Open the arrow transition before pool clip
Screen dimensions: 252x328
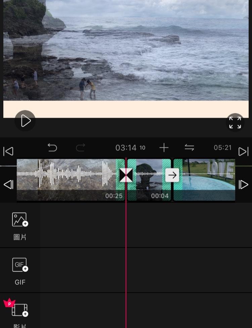pyautogui.click(x=172, y=175)
